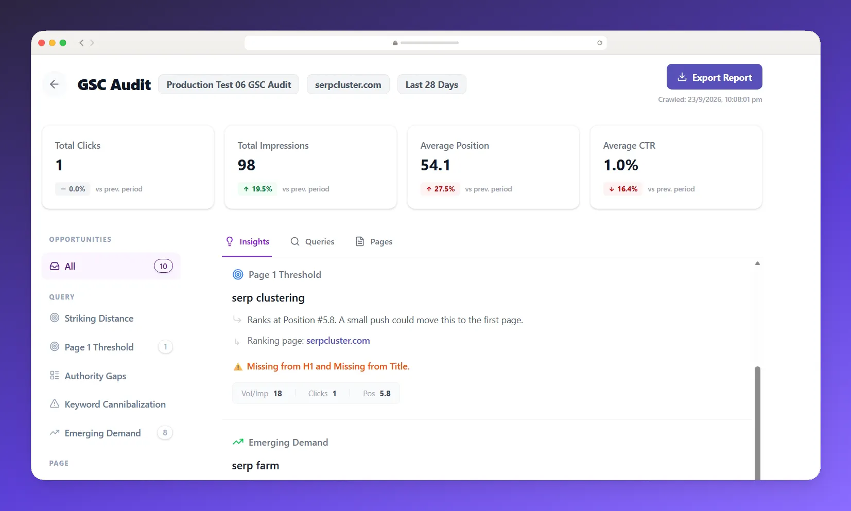Screen dimensions: 851x511
Task: Export the audit report
Action: coord(715,77)
